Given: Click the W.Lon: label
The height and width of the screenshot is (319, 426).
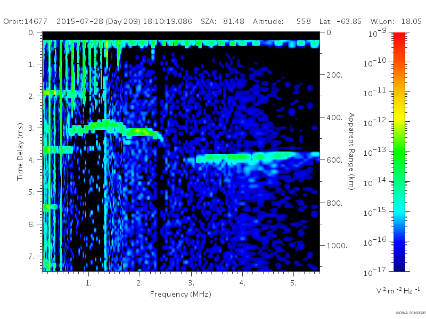Looking at the screenshot, I should pyautogui.click(x=382, y=21).
